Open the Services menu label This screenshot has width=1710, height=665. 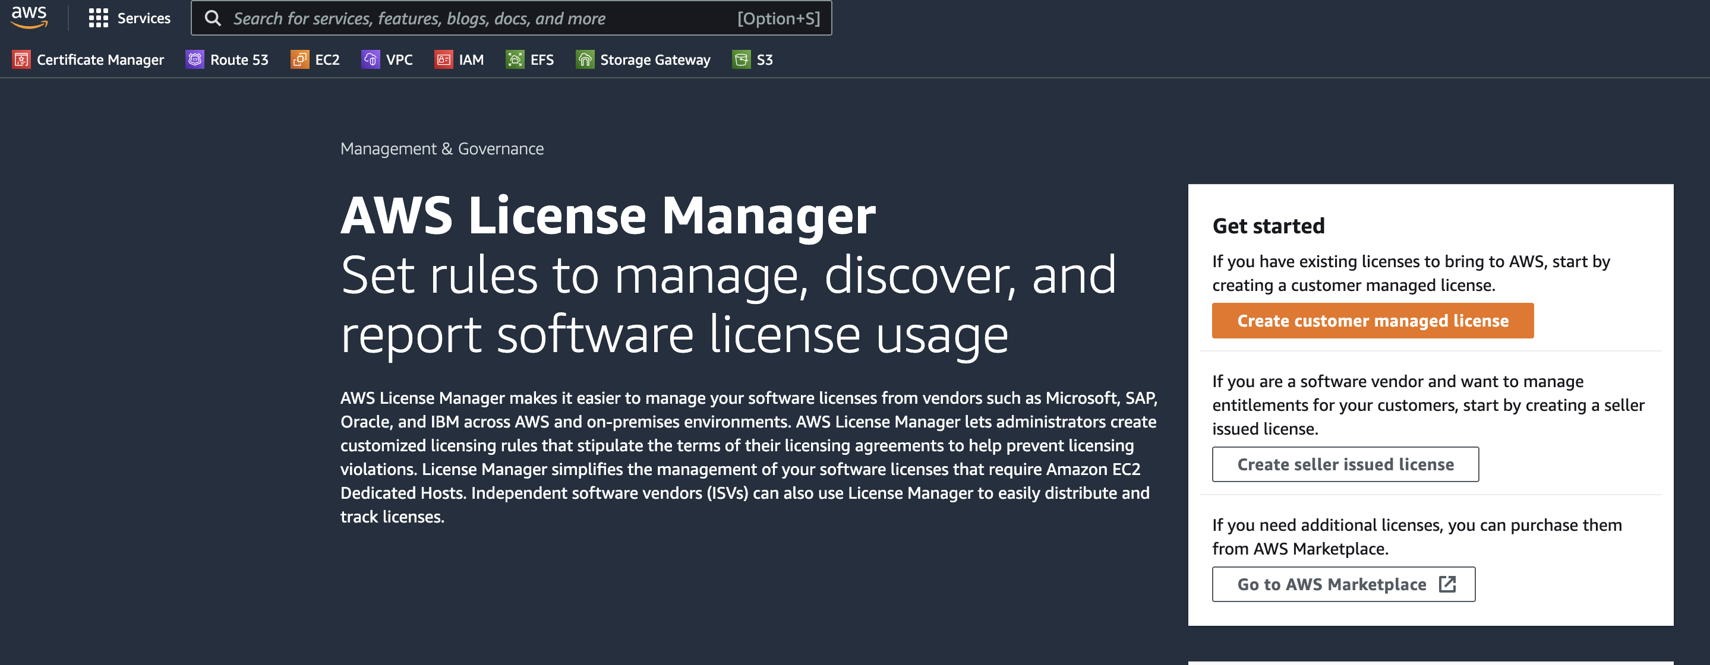[x=143, y=18]
